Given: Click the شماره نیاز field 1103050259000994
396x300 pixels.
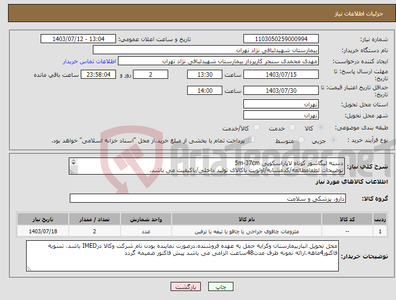Looking at the screenshot, I should (x=281, y=39).
